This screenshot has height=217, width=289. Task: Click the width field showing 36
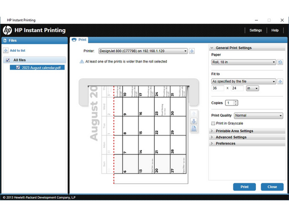(218, 88)
